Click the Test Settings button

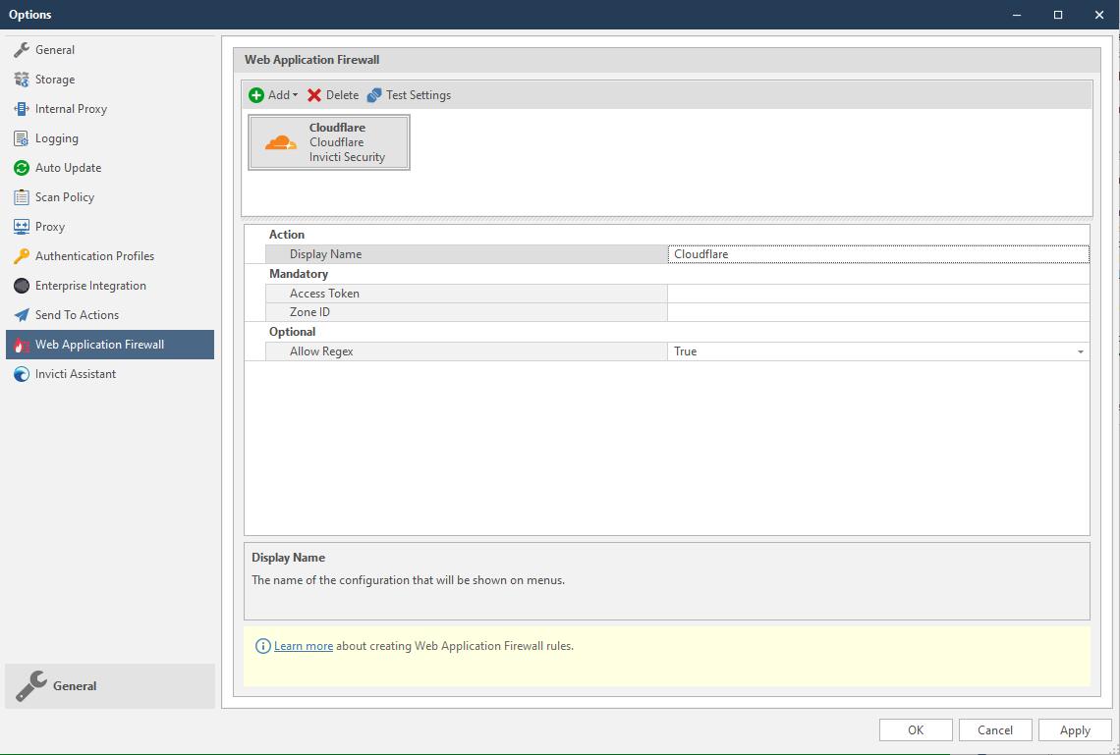click(409, 94)
